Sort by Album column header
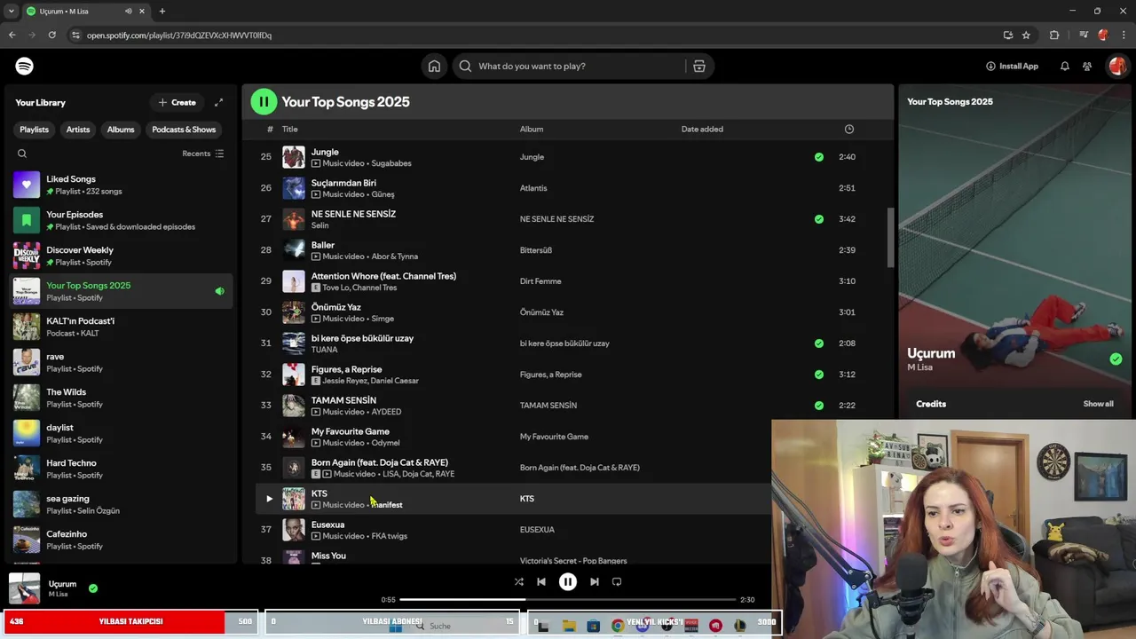The width and height of the screenshot is (1136, 639). 532,130
